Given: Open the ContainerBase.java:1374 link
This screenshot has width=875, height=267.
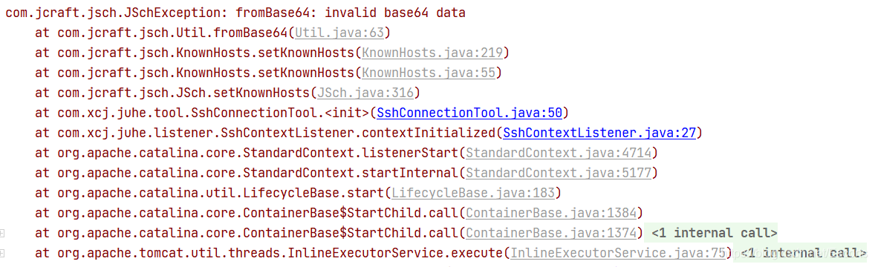Looking at the screenshot, I should [x=551, y=233].
